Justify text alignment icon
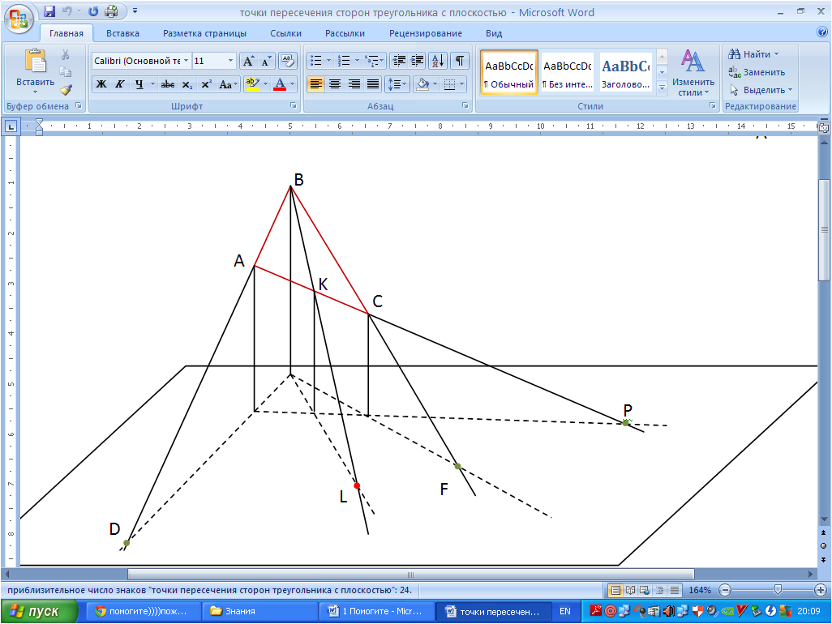The width and height of the screenshot is (832, 624). point(373,83)
